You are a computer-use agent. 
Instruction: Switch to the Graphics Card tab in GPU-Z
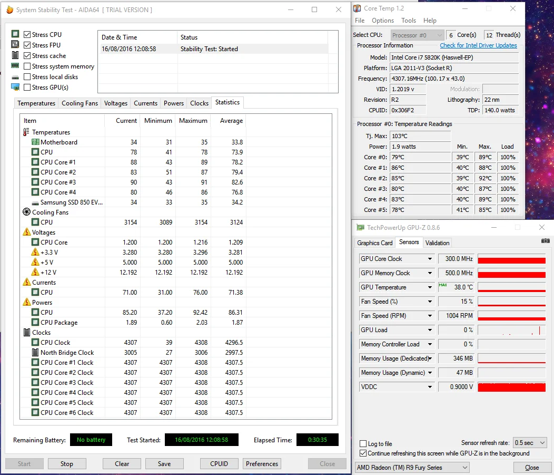[374, 243]
